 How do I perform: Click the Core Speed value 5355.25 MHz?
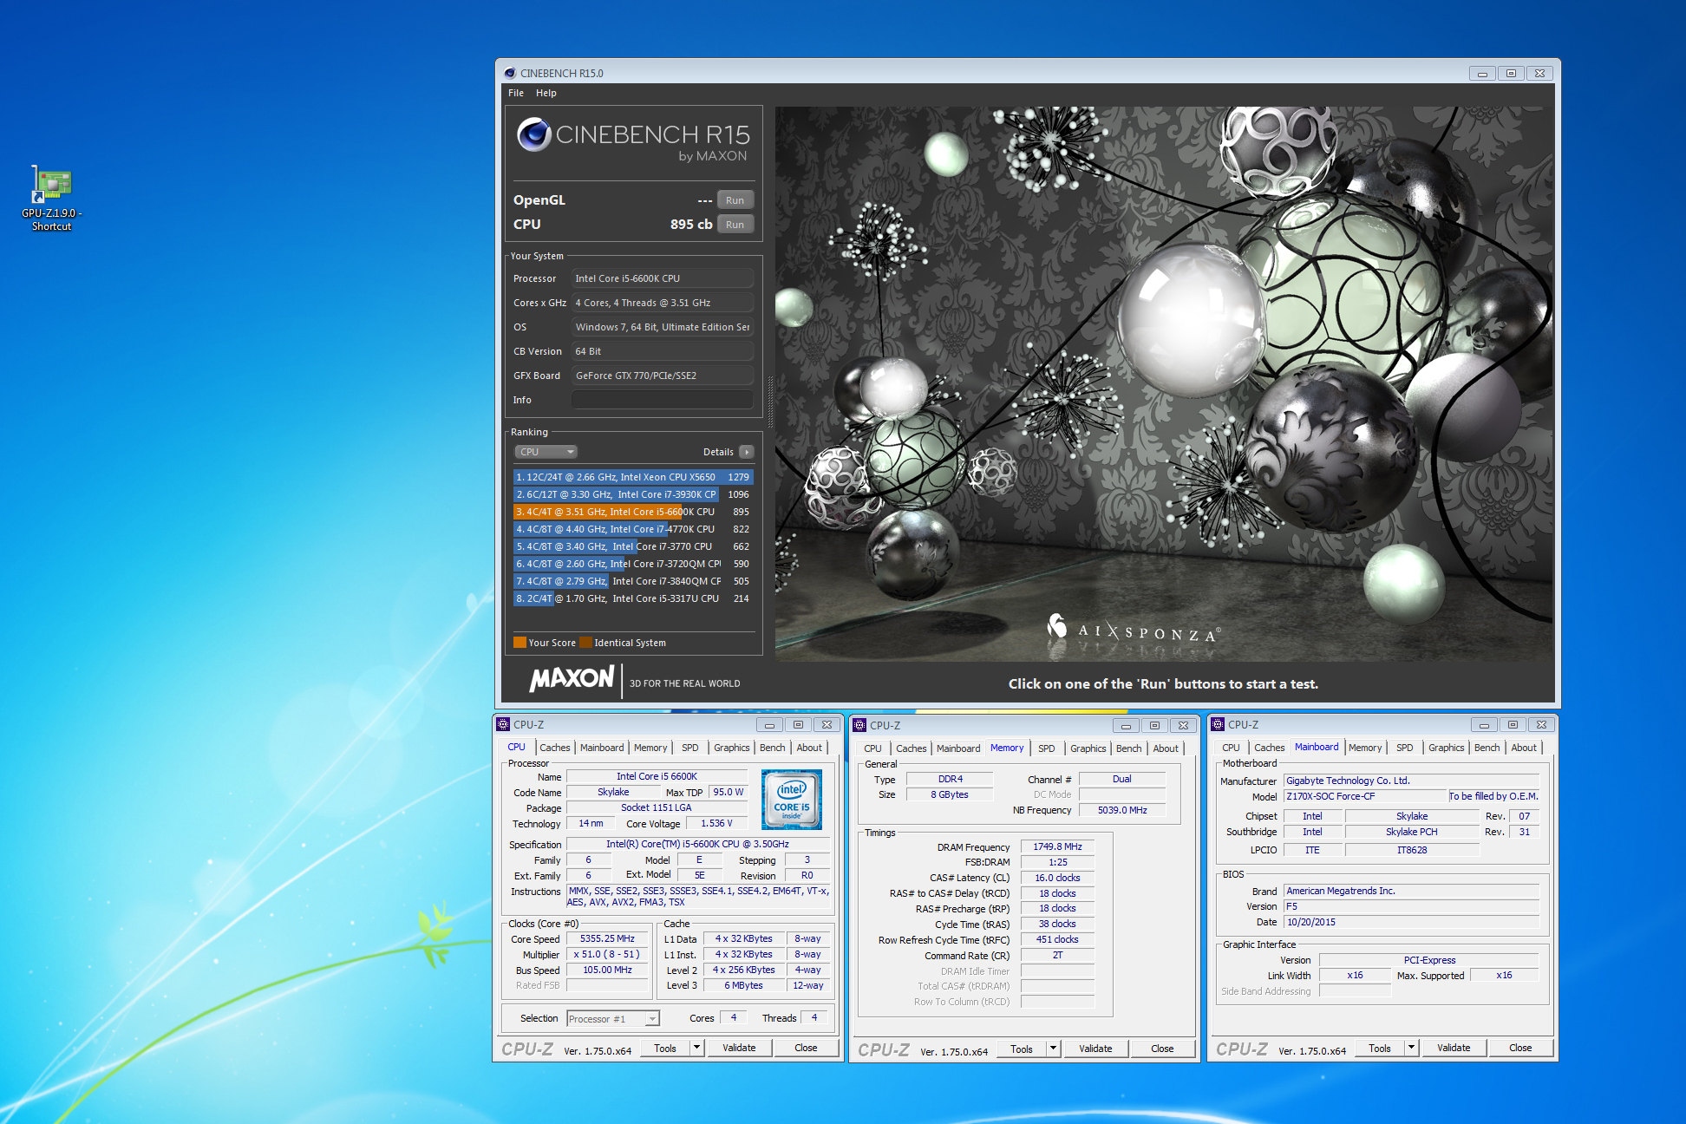[607, 939]
